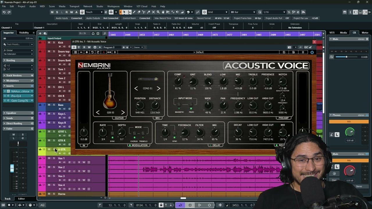Open the Audio menu
The image size is (372, 209).
33,6
